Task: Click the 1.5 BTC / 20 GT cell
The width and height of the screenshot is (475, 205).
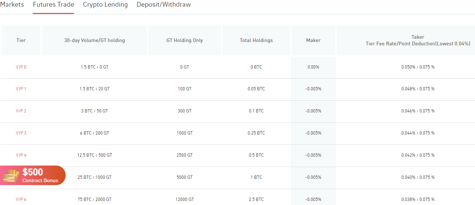Action: (x=94, y=89)
